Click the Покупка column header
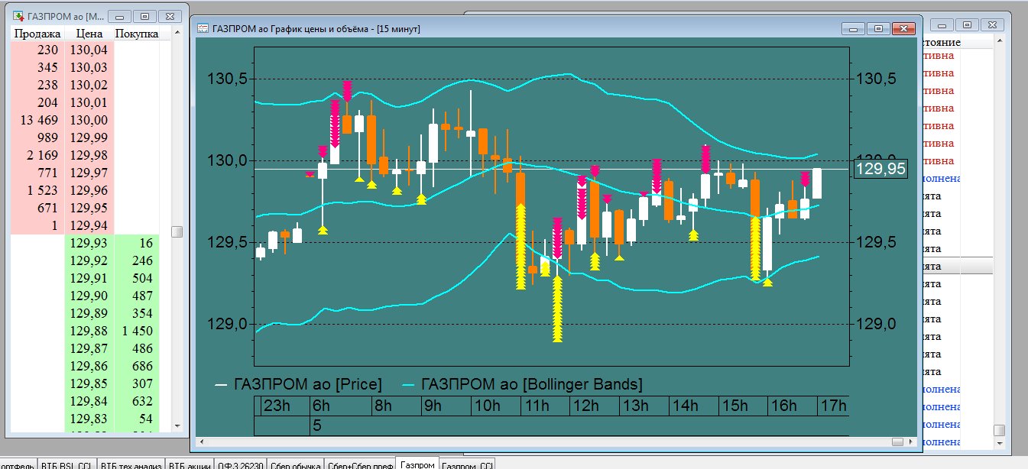The width and height of the screenshot is (1028, 469). (137, 34)
